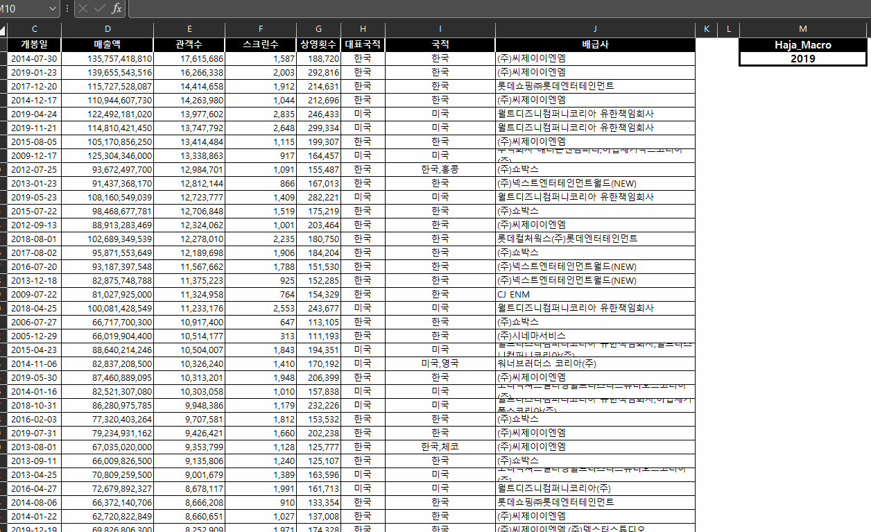The image size is (871, 532).
Task: Select audience cell 12,984,701
Action: coord(190,169)
